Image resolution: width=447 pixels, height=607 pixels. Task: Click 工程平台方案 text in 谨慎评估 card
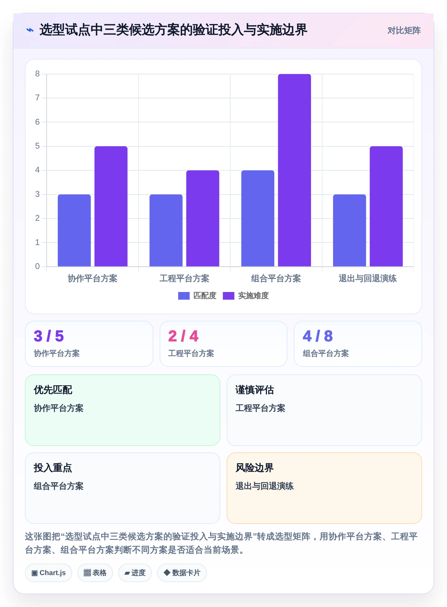(x=261, y=408)
